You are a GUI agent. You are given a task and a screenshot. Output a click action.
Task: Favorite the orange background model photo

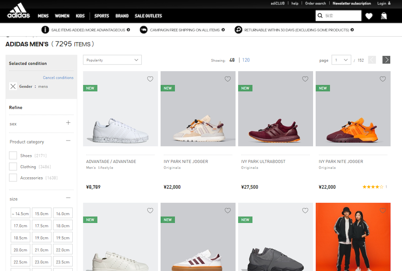[x=382, y=210]
